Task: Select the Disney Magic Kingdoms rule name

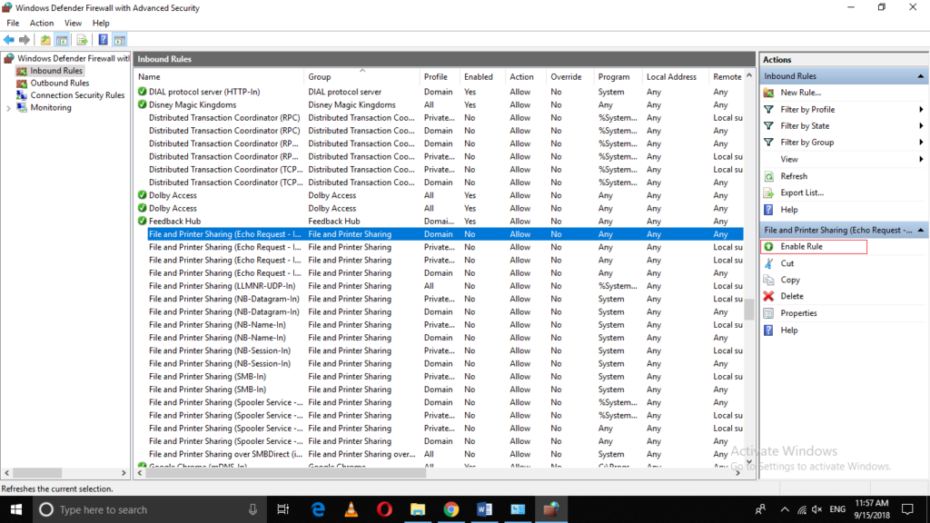Action: coord(193,104)
